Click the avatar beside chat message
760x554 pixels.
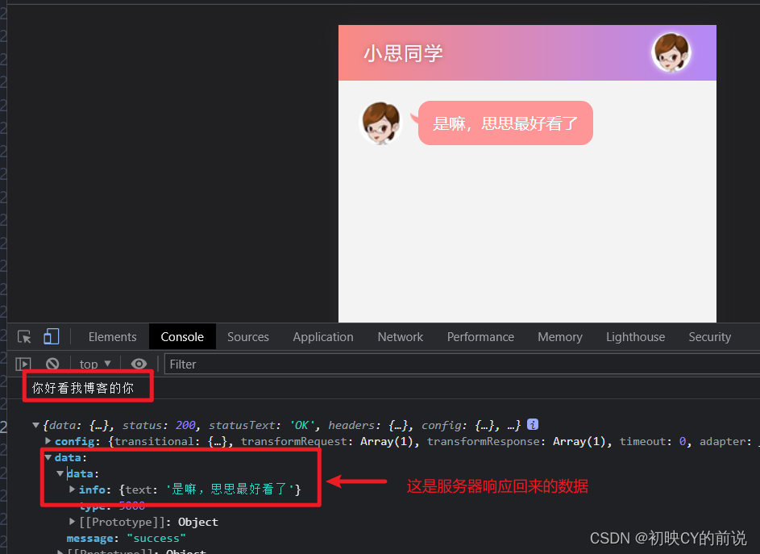(380, 123)
